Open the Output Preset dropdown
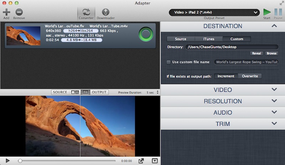This screenshot has height=165, width=285. click(214, 12)
